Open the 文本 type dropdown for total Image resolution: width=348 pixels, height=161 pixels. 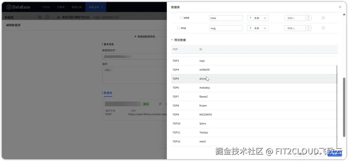click(258, 18)
